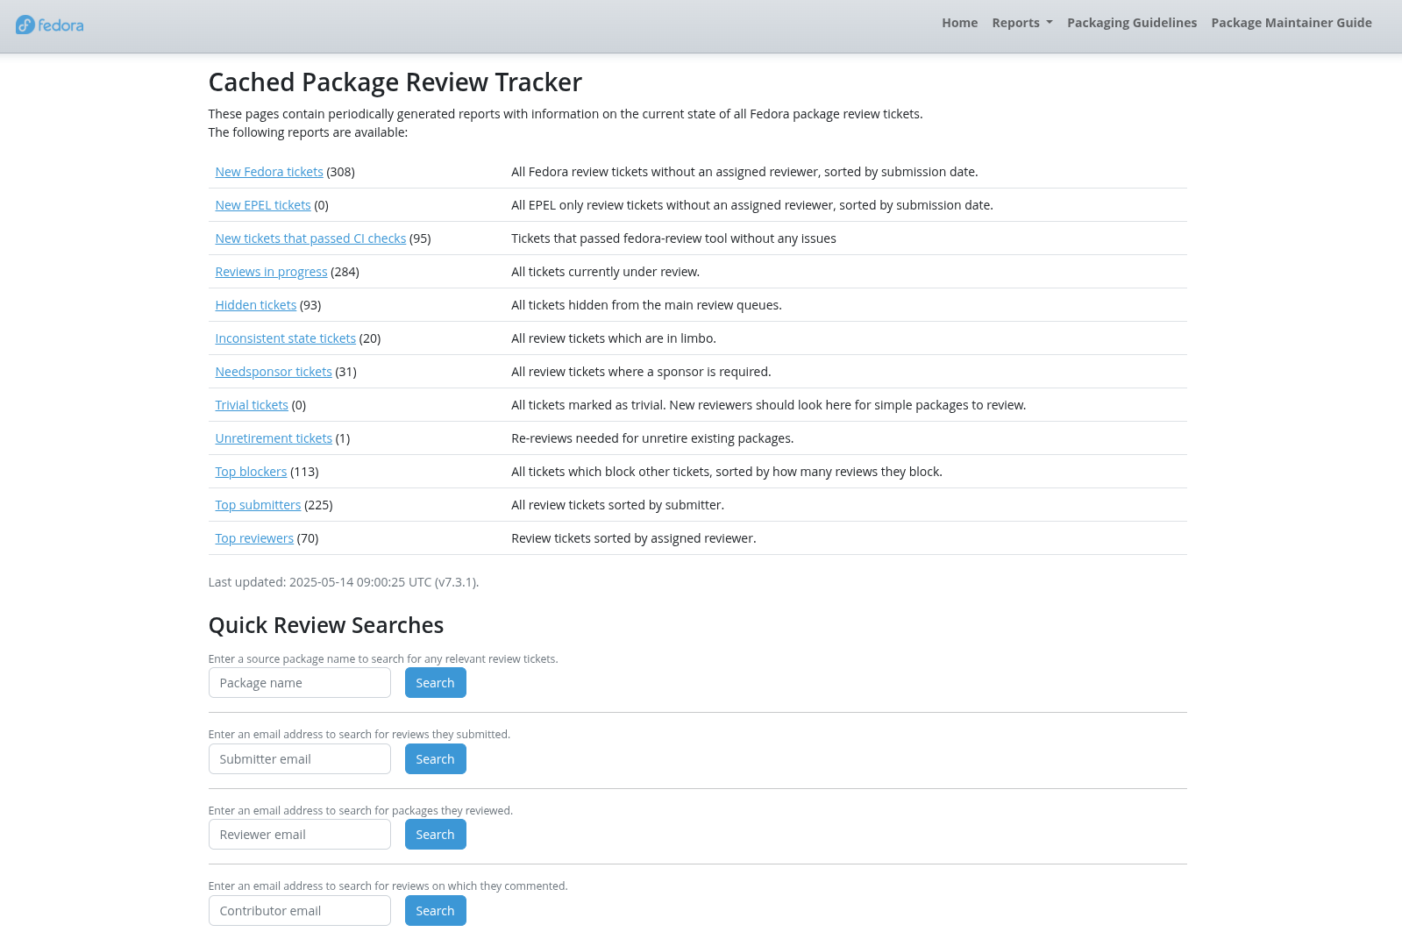Expand the Reports dropdown menu
Viewport: 1402px width, 939px height.
pyautogui.click(x=1022, y=23)
